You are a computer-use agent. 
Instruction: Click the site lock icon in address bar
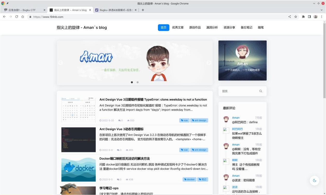coord(30,17)
